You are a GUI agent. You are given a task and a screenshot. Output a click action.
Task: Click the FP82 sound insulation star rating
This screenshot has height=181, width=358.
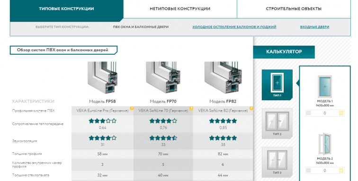tap(223, 138)
